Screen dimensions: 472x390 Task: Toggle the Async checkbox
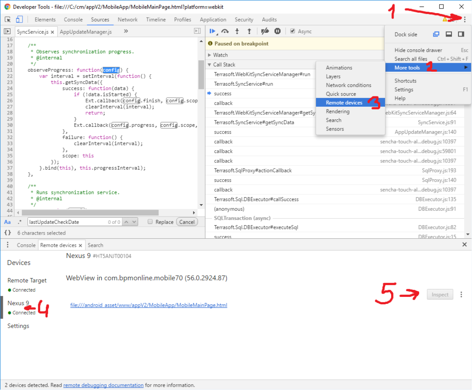coord(293,31)
